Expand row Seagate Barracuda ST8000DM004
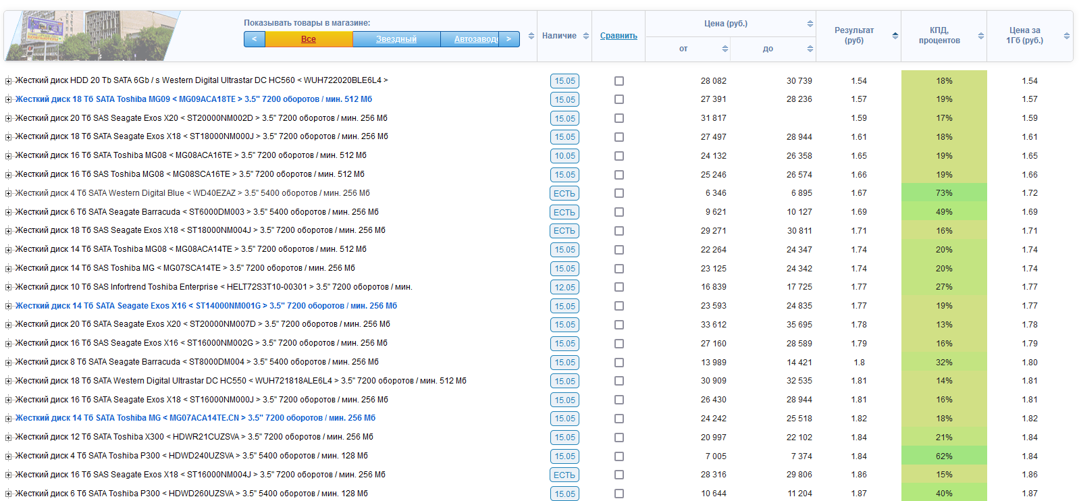This screenshot has width=1079, height=501. coord(9,363)
